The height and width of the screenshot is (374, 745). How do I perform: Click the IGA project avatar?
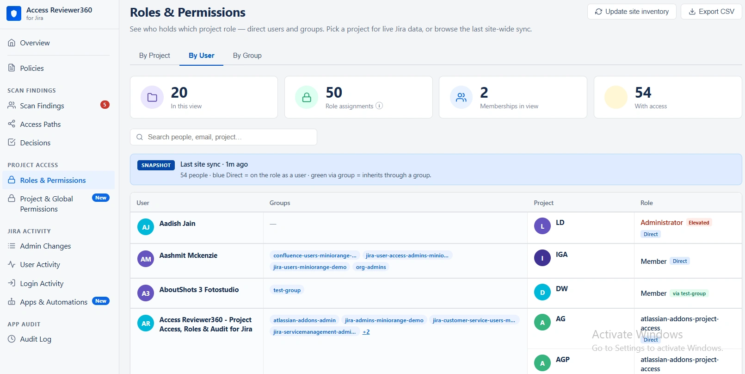tap(542, 258)
